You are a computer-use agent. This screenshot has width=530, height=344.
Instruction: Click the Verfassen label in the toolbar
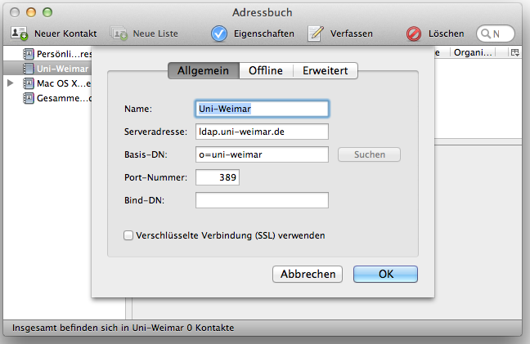(352, 34)
